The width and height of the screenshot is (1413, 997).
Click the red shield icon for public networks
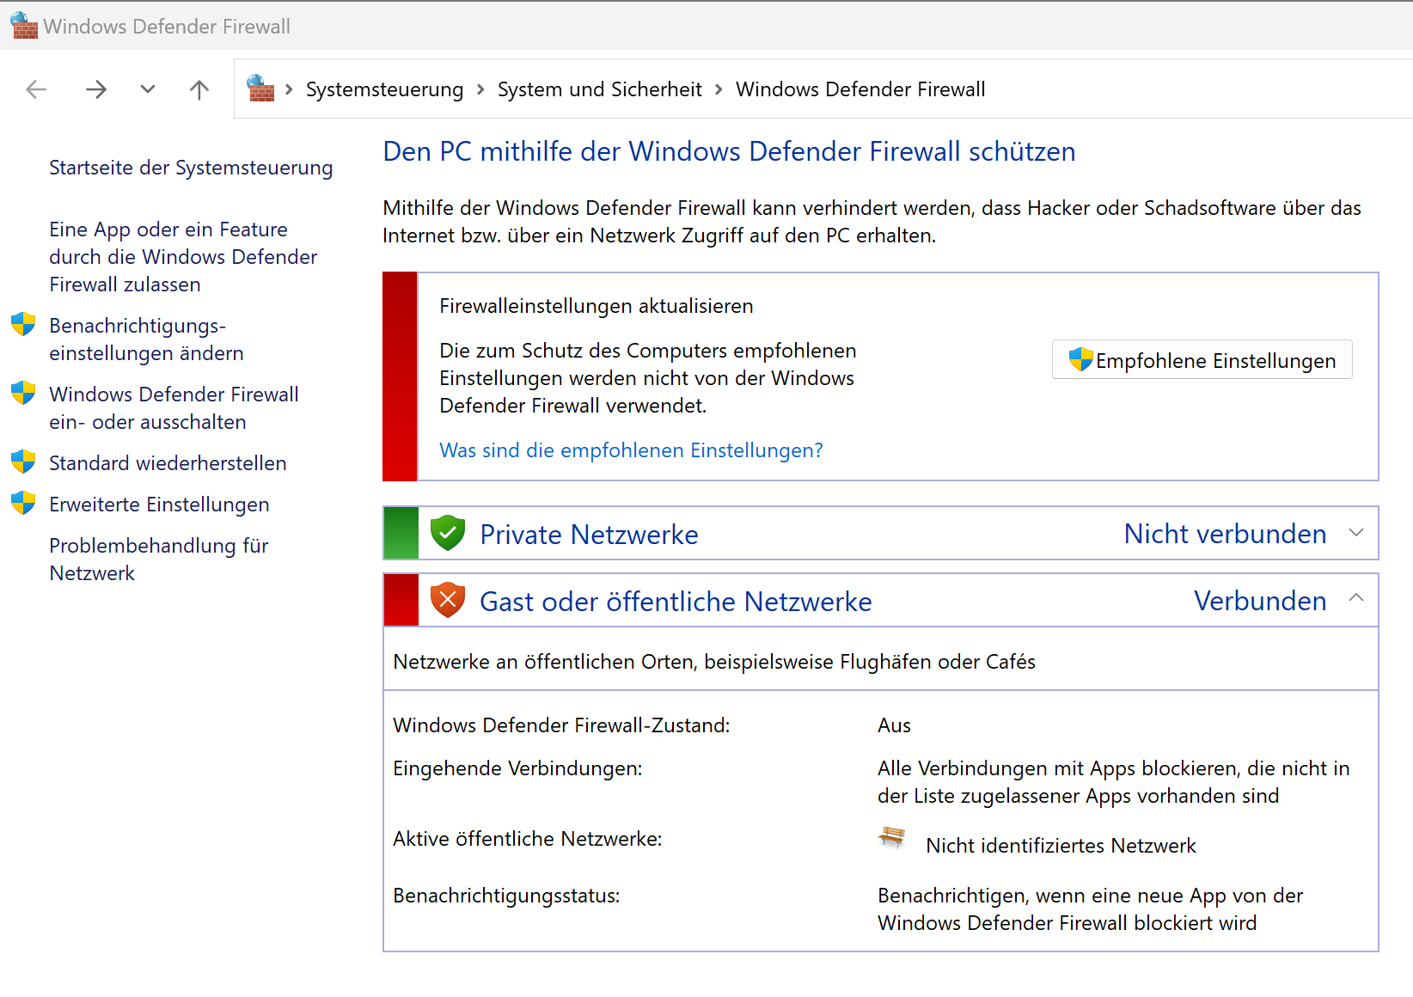(x=448, y=601)
